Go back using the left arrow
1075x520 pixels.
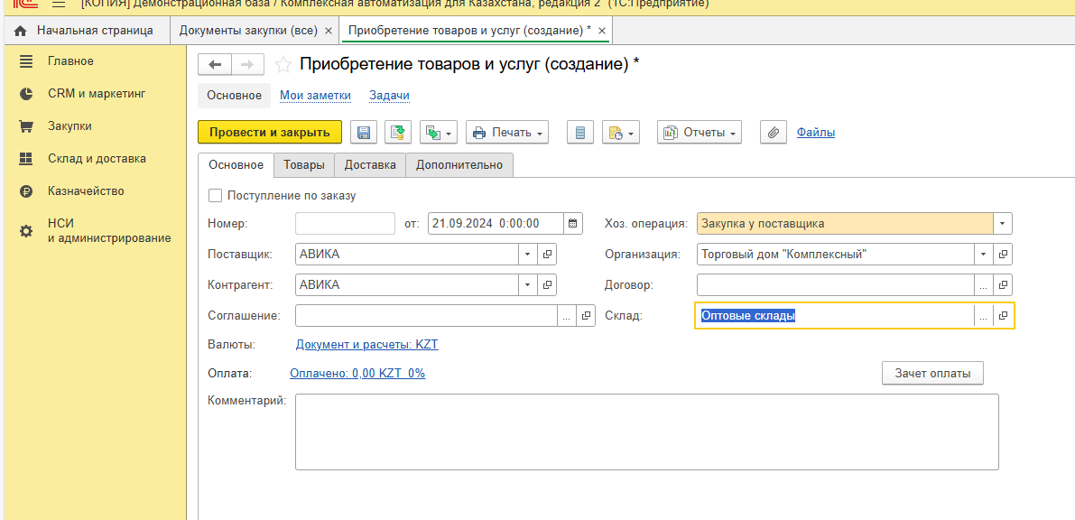[x=215, y=64]
